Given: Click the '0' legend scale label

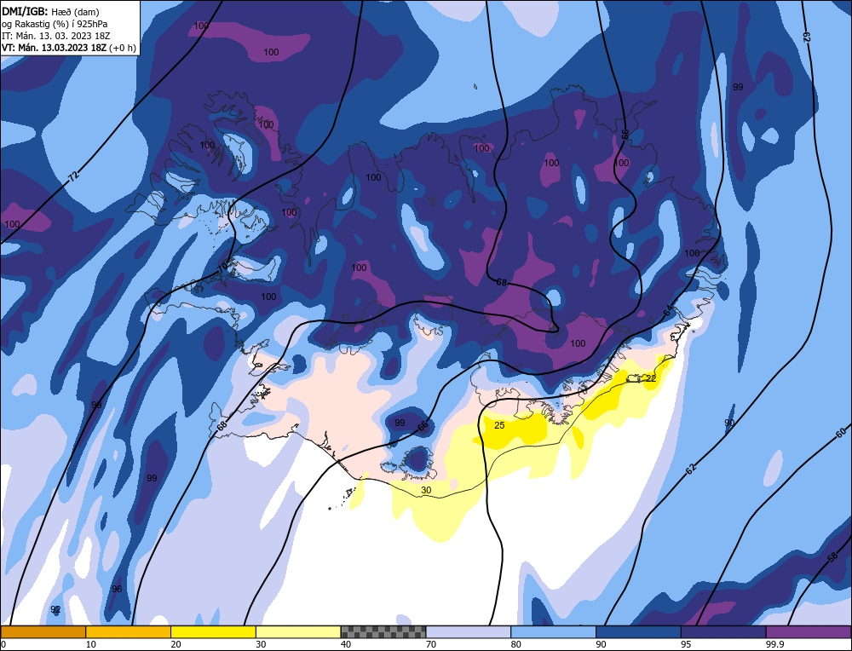Looking at the screenshot, I should tap(3, 644).
